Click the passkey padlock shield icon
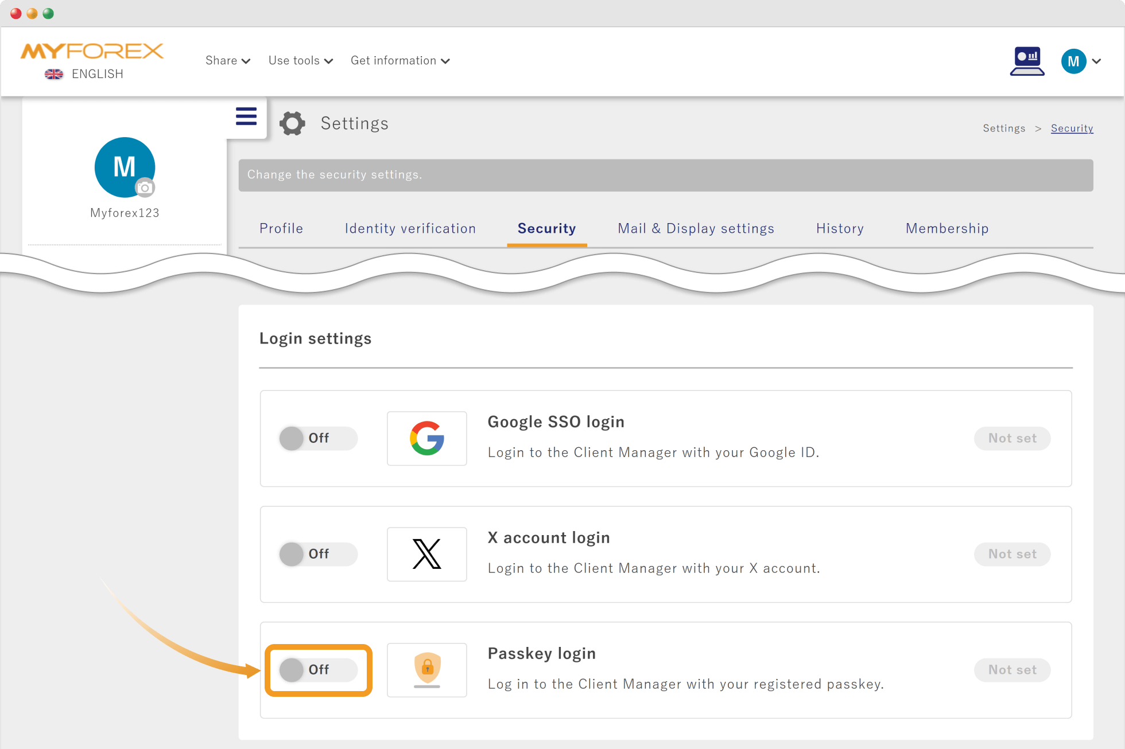The height and width of the screenshot is (749, 1125). (427, 670)
